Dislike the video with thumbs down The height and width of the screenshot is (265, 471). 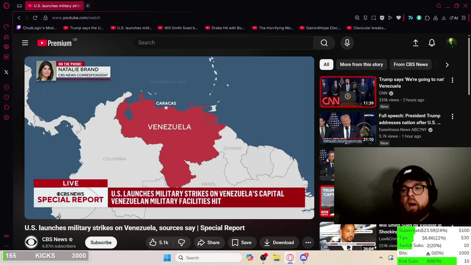(182, 243)
